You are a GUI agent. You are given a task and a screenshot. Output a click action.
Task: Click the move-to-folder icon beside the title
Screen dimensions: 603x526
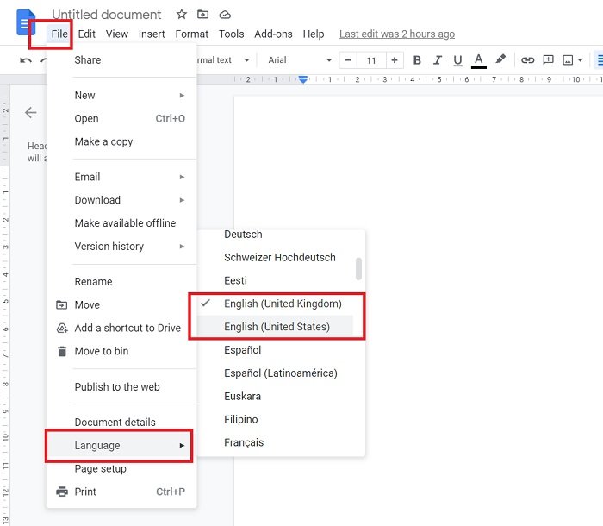click(202, 15)
